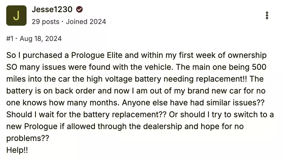Click the Joined 2024 text
Image resolution: width=282 pixels, height=161 pixels.
86,22
